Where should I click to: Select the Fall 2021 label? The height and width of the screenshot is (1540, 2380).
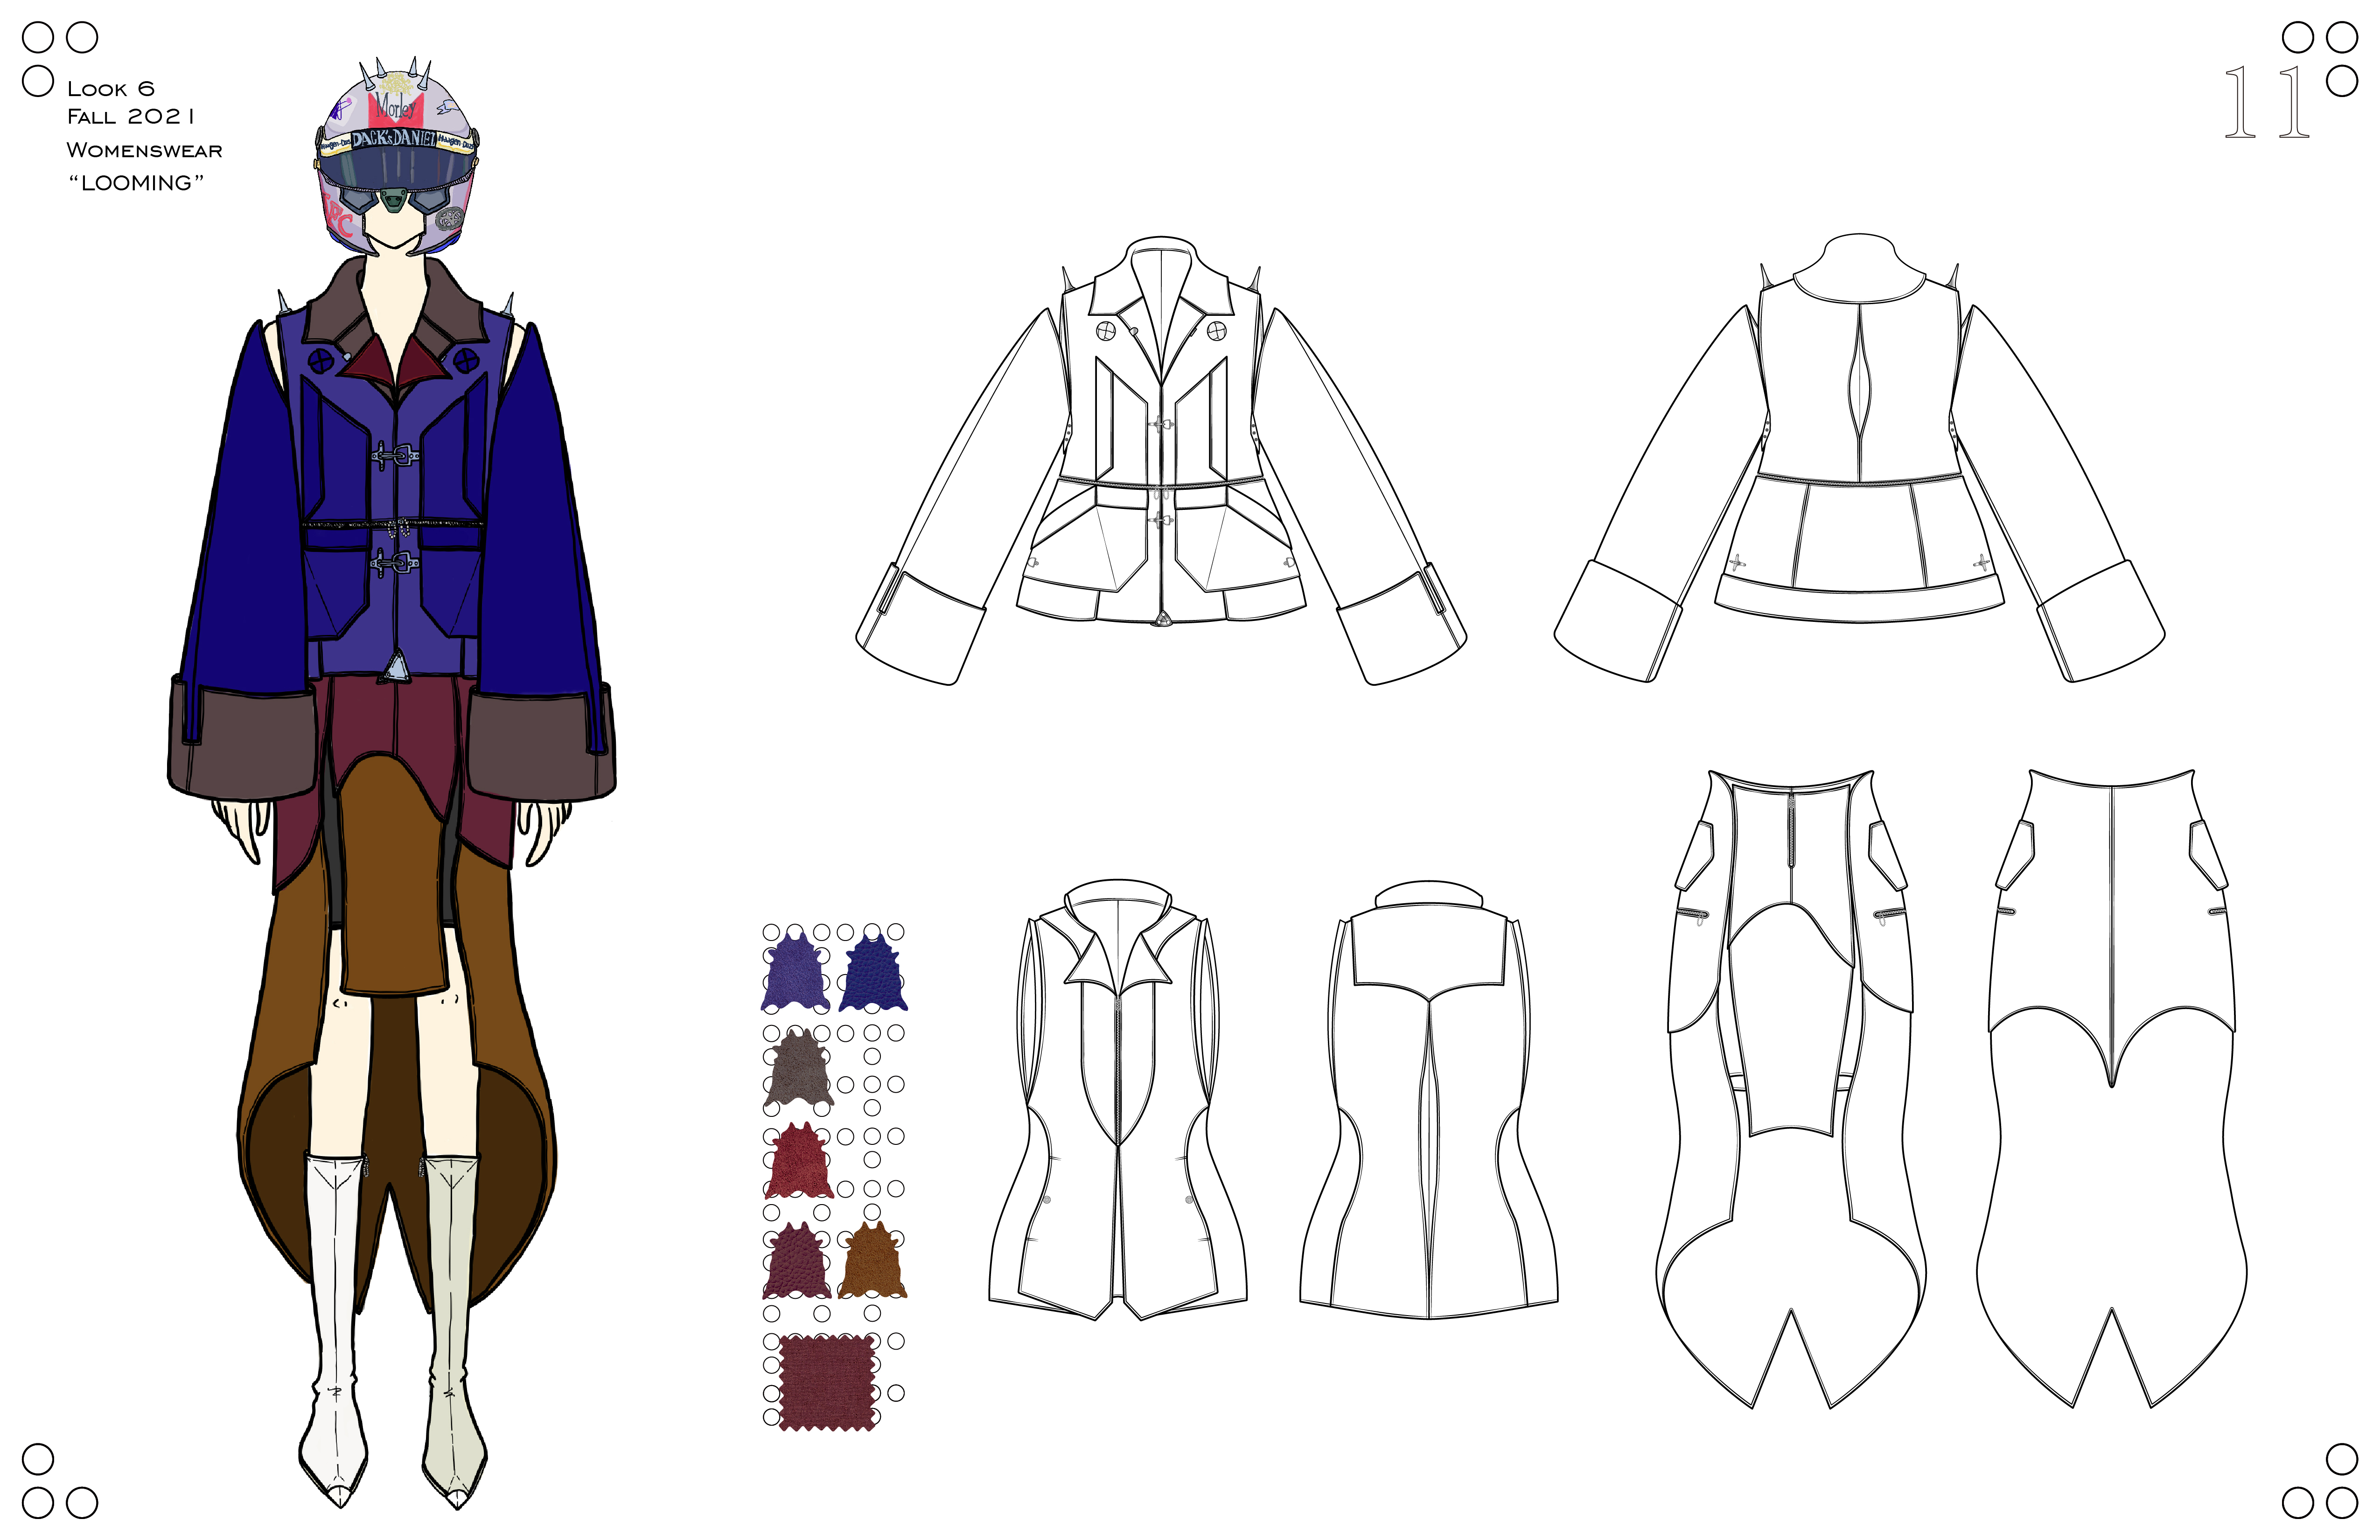(x=130, y=117)
